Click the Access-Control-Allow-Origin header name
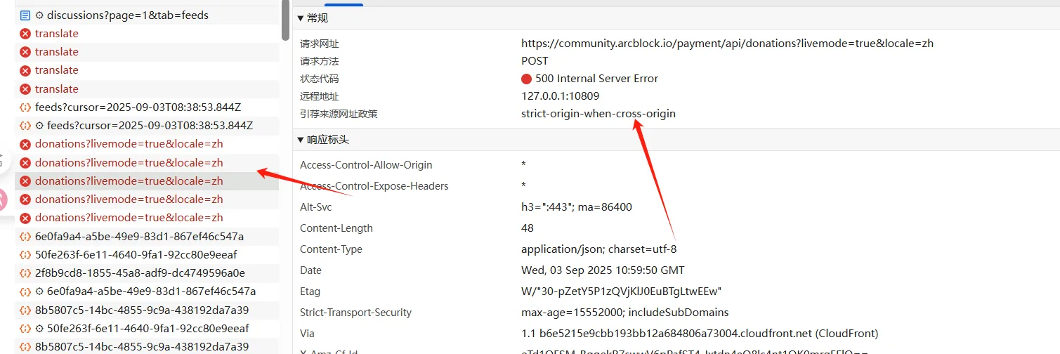Screen dimensions: 1060x354 366,165
